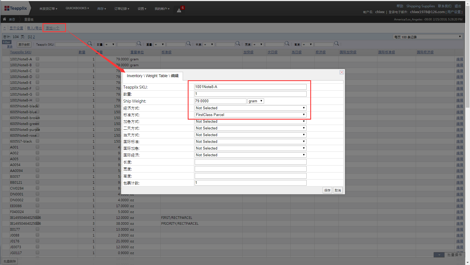The image size is (470, 265).
Task: Tick checkbox for F040024 row
Action: pos(37,211)
